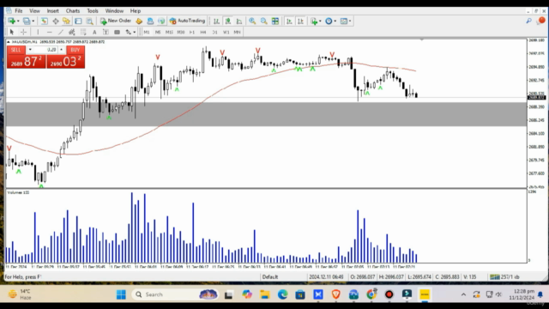Expand the Arrows objects dropdown arrow
Image resolution: width=549 pixels, height=309 pixels.
[x=135, y=32]
